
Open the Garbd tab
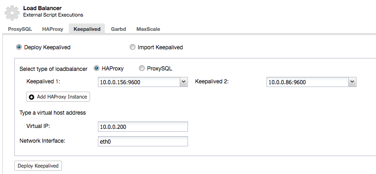coord(118,29)
